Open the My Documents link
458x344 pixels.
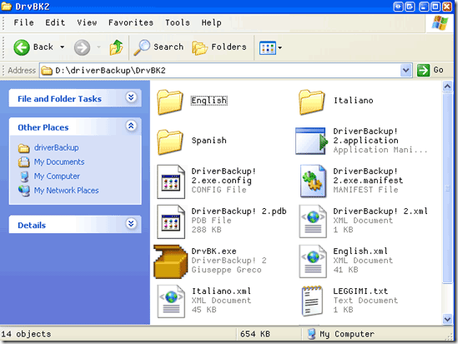pos(59,162)
